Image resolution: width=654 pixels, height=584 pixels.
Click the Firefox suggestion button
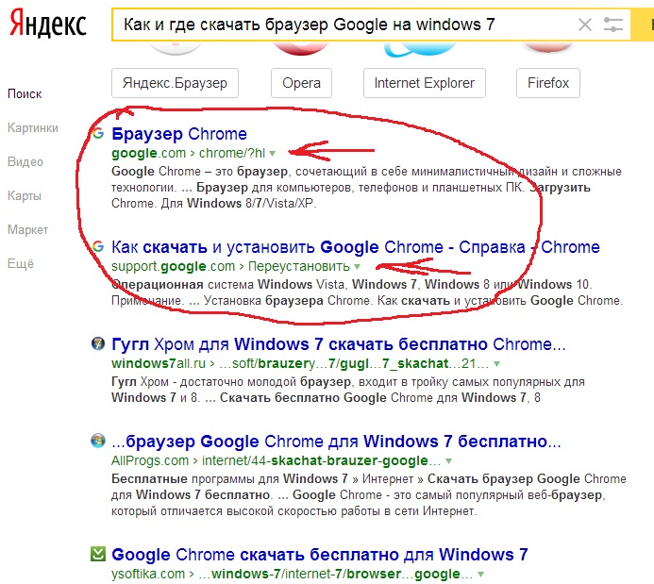(548, 83)
